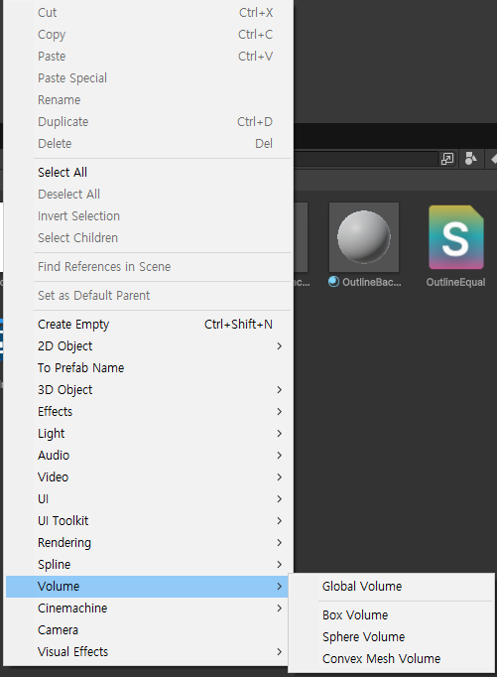Open the Spline submenu
The image size is (497, 677).
pyautogui.click(x=149, y=564)
